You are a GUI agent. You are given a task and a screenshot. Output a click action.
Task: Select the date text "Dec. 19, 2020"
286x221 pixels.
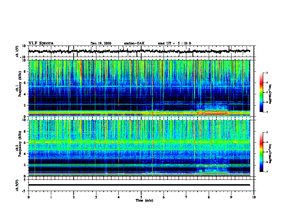(101, 43)
